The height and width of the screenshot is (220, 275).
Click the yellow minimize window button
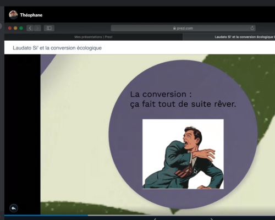15,28
